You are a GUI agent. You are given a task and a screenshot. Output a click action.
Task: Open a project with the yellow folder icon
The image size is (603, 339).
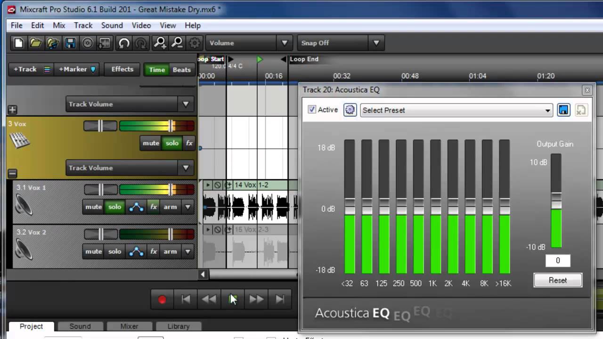(x=36, y=43)
